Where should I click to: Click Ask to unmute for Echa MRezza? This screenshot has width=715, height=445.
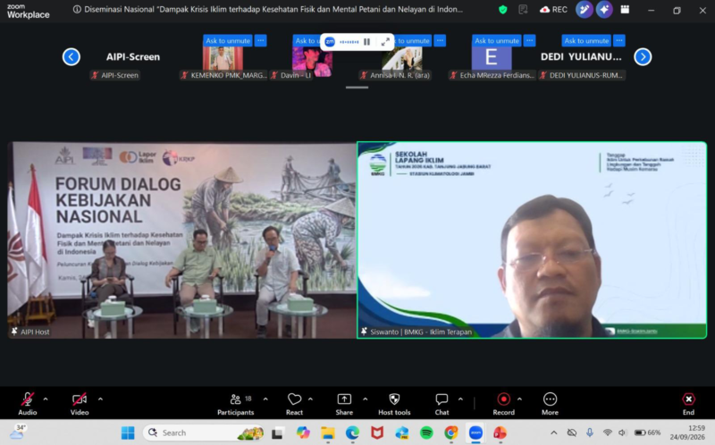pos(497,40)
